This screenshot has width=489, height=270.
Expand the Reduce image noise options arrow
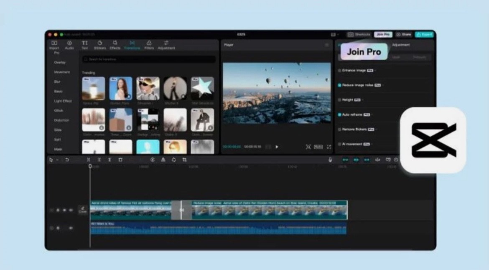383,85
